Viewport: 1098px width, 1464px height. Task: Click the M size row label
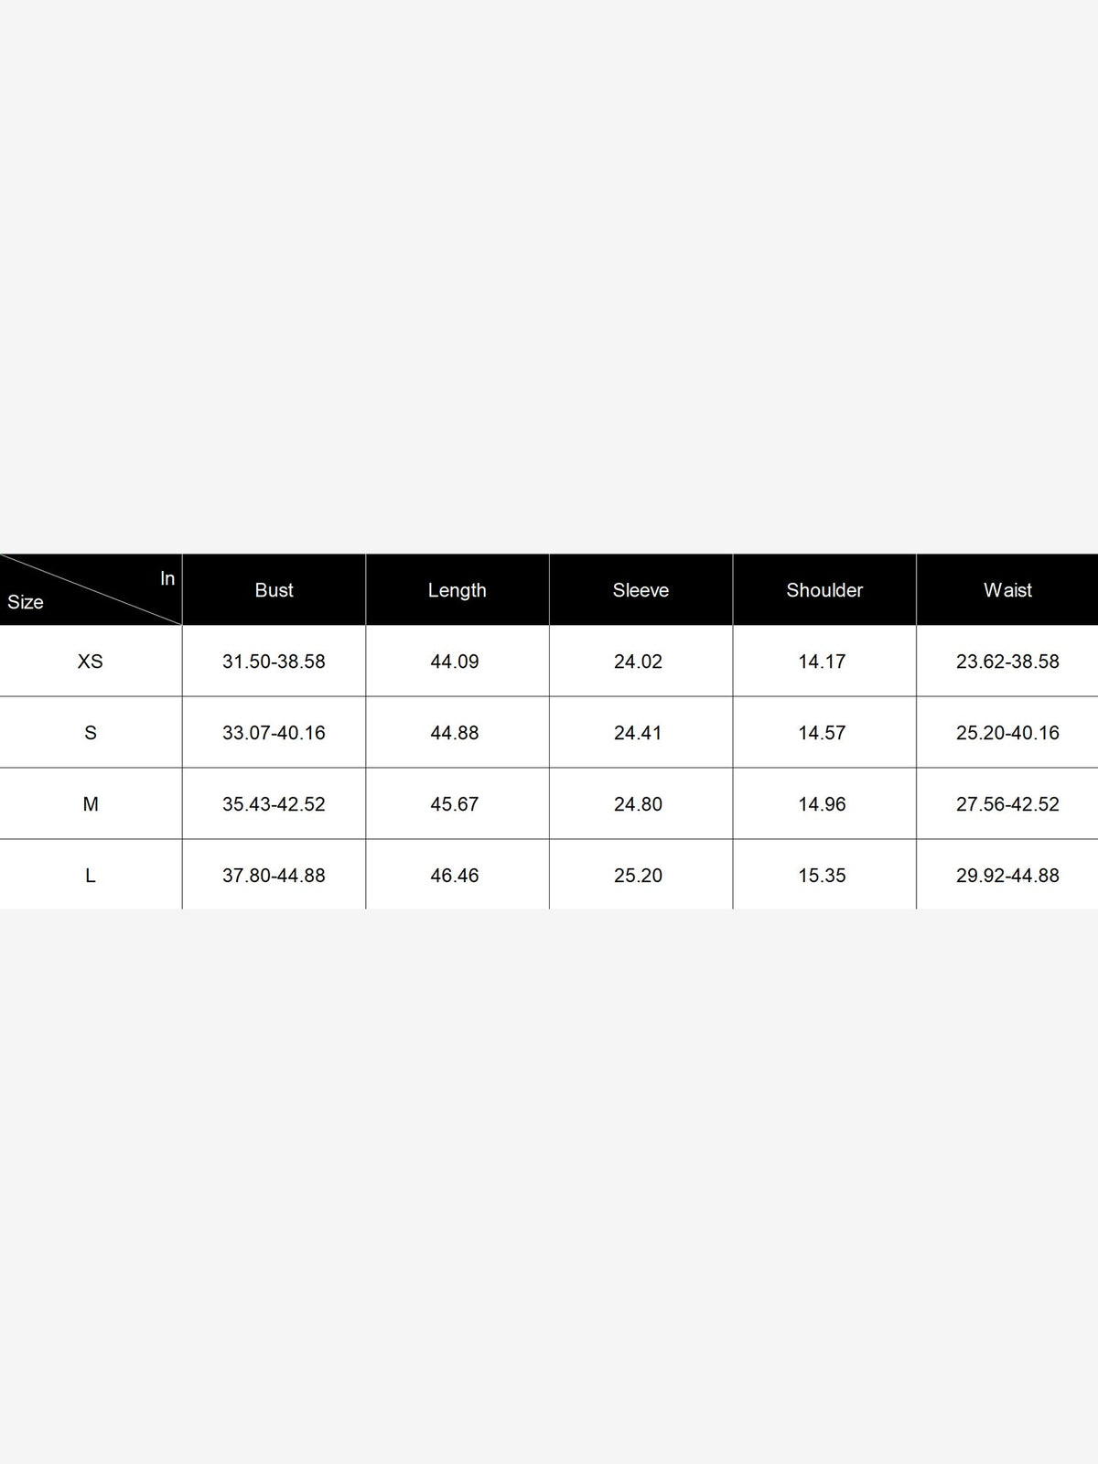[91, 803]
